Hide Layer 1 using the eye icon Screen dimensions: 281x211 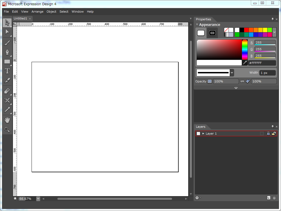[268, 134]
